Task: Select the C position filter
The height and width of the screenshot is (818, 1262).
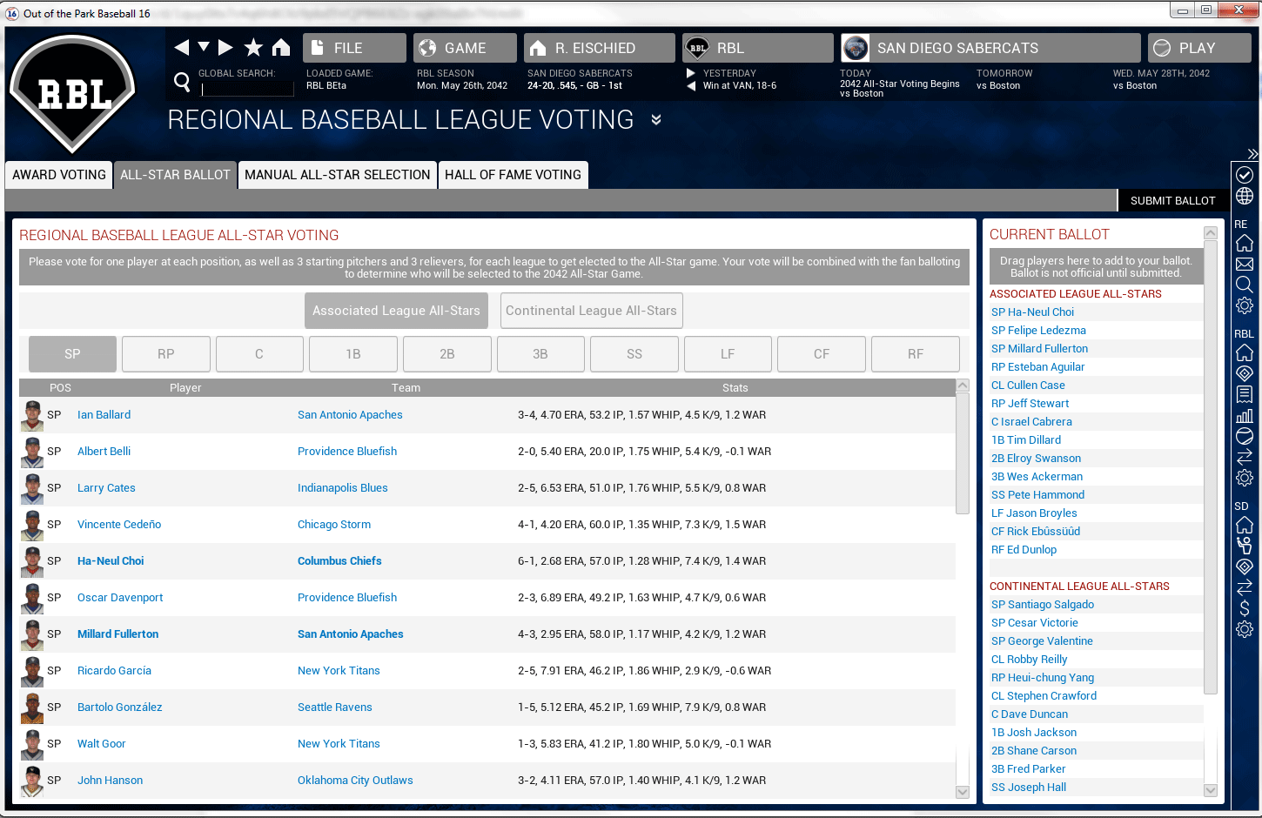Action: (x=259, y=354)
